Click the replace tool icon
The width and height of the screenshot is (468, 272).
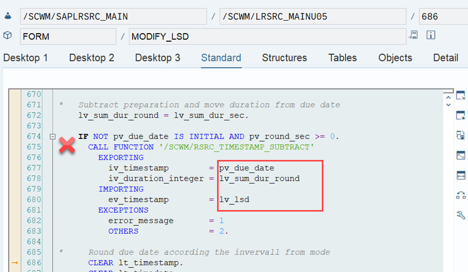click(460, 135)
